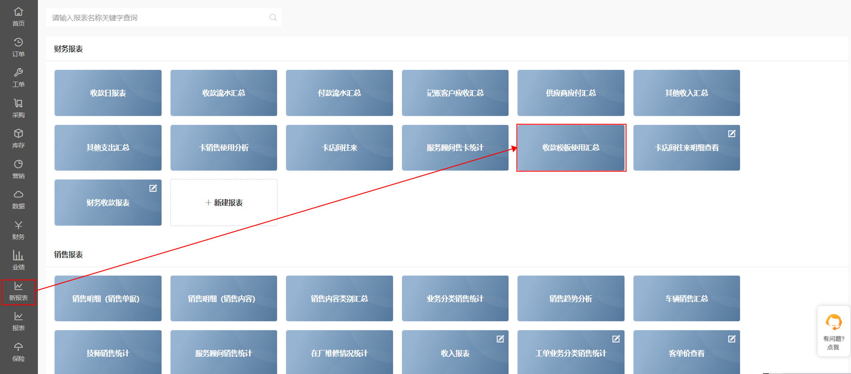
Task: Edit icon on 财务收款报表 card
Action: (153, 188)
